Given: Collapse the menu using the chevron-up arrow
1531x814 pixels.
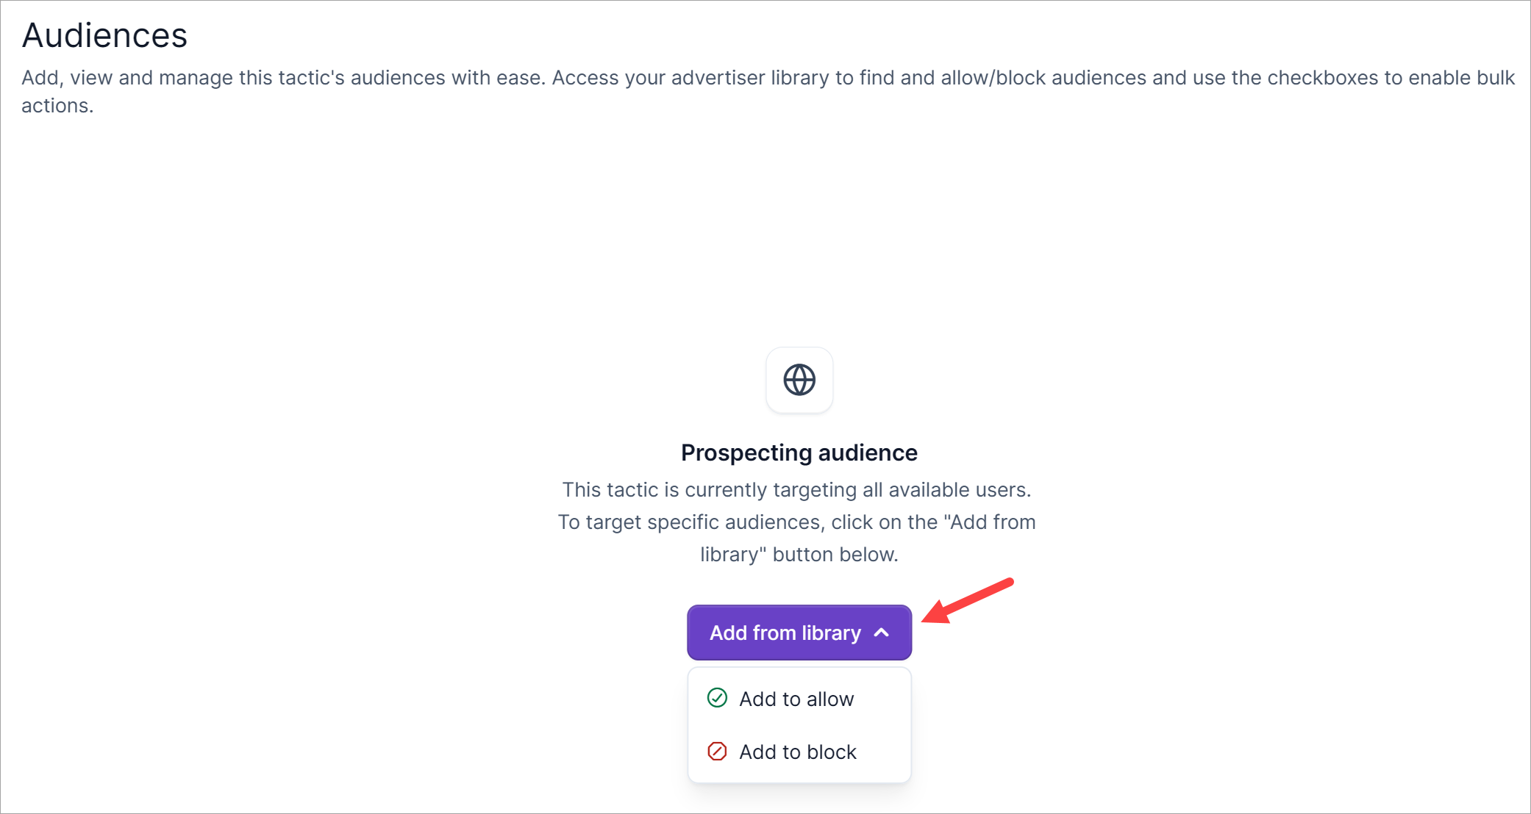Looking at the screenshot, I should (x=882, y=633).
